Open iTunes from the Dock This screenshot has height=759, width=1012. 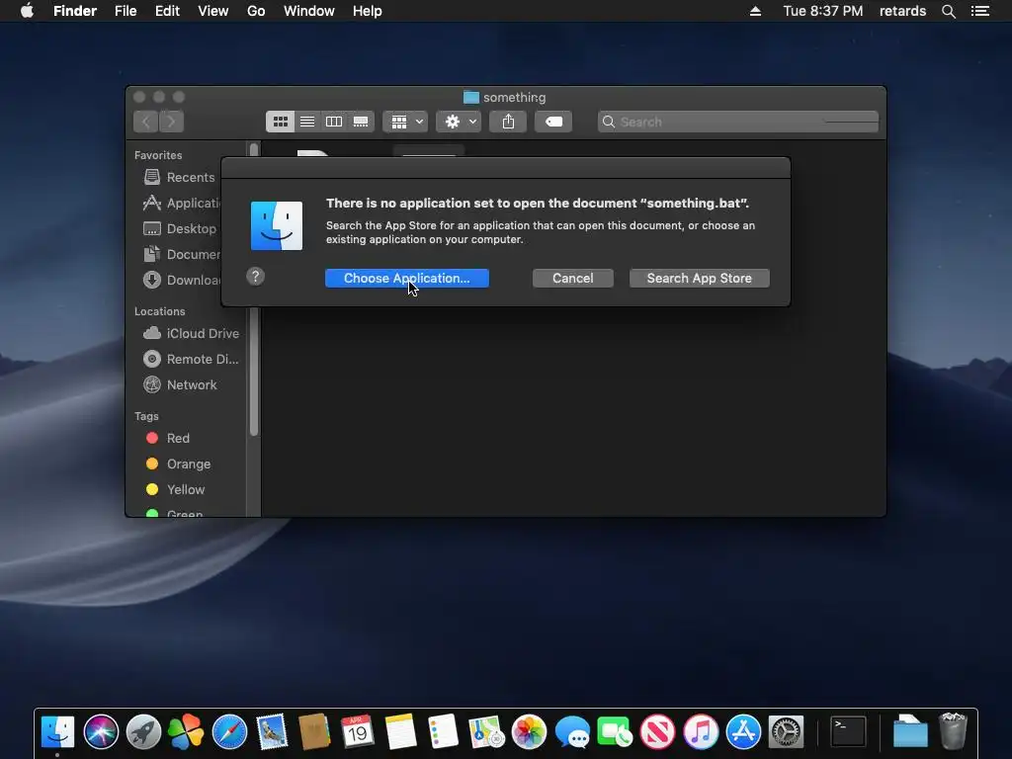(701, 732)
